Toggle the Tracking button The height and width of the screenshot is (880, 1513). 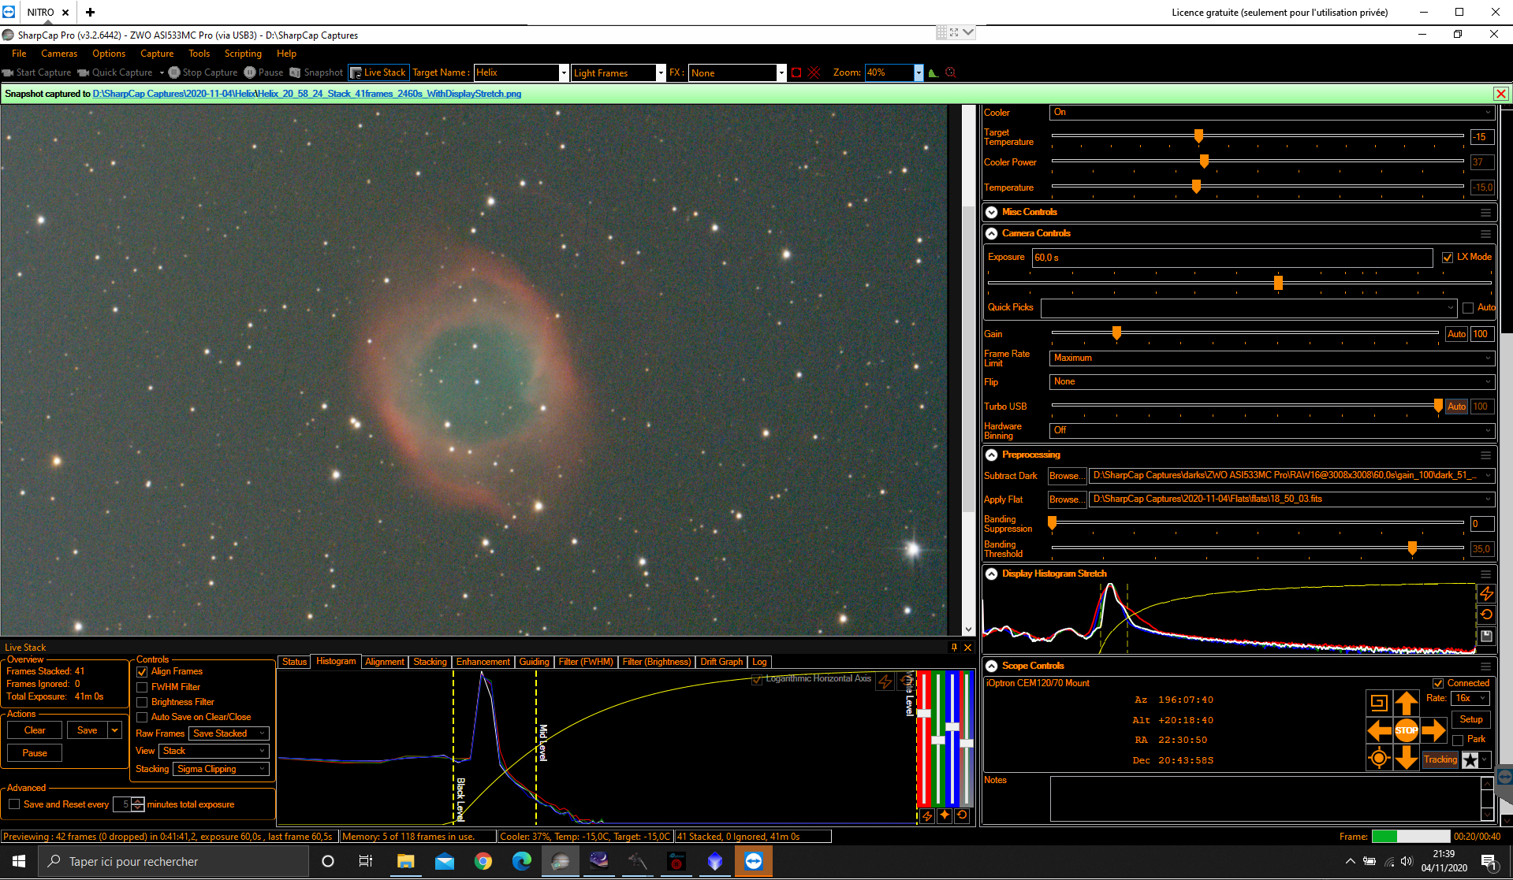coord(1440,759)
